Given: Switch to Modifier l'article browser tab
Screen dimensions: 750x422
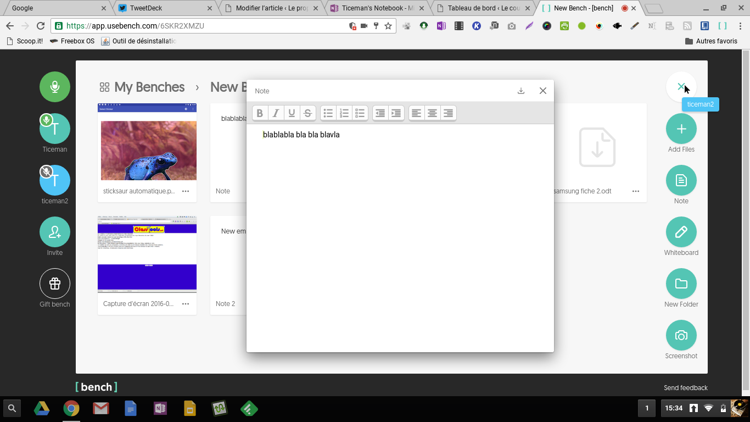Looking at the screenshot, I should pyautogui.click(x=271, y=8).
